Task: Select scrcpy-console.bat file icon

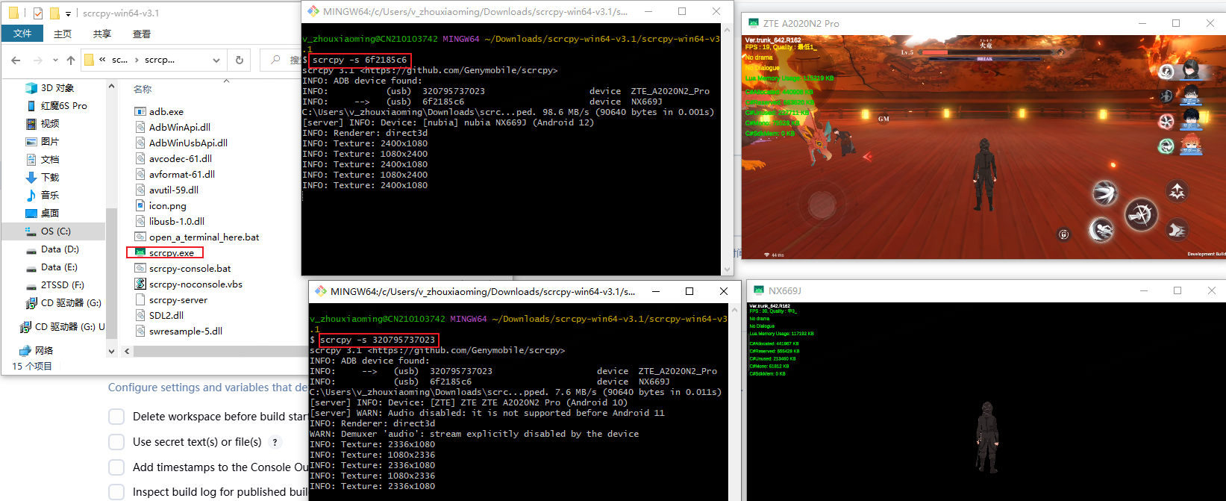Action: pyautogui.click(x=140, y=268)
